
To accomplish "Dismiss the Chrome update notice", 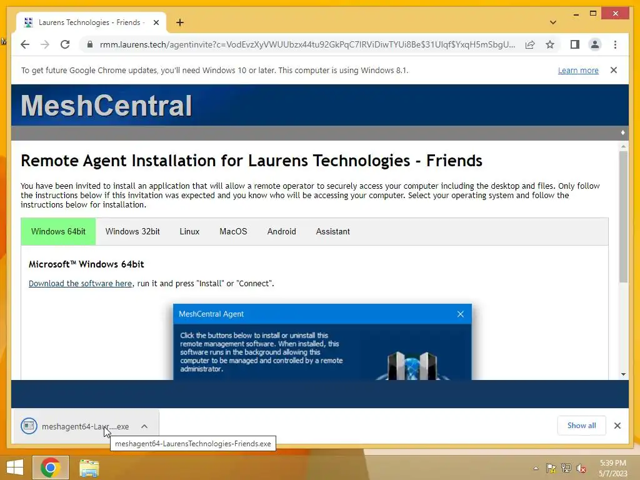I will pyautogui.click(x=614, y=70).
